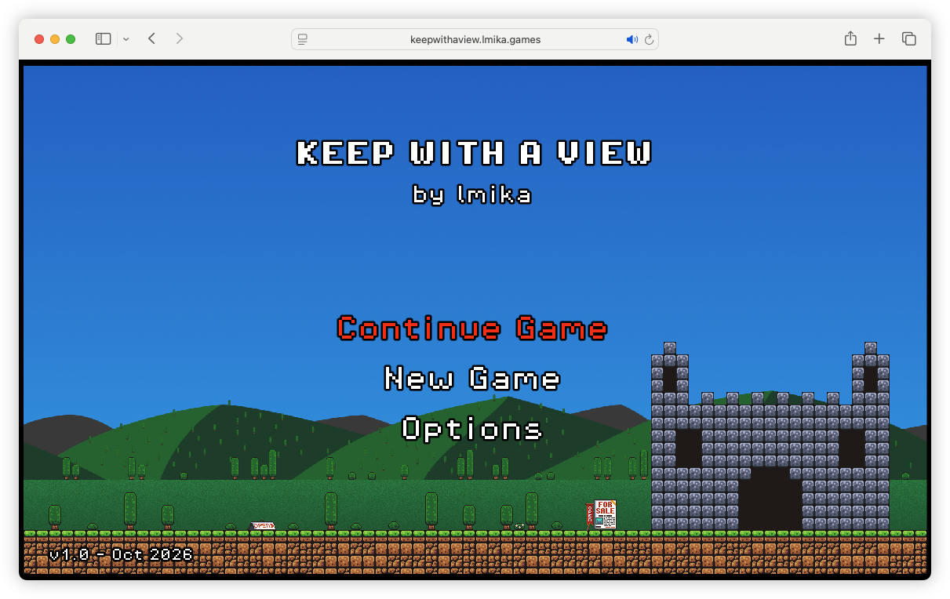Minimize the window with yellow button
This screenshot has height=599, width=950.
click(55, 39)
